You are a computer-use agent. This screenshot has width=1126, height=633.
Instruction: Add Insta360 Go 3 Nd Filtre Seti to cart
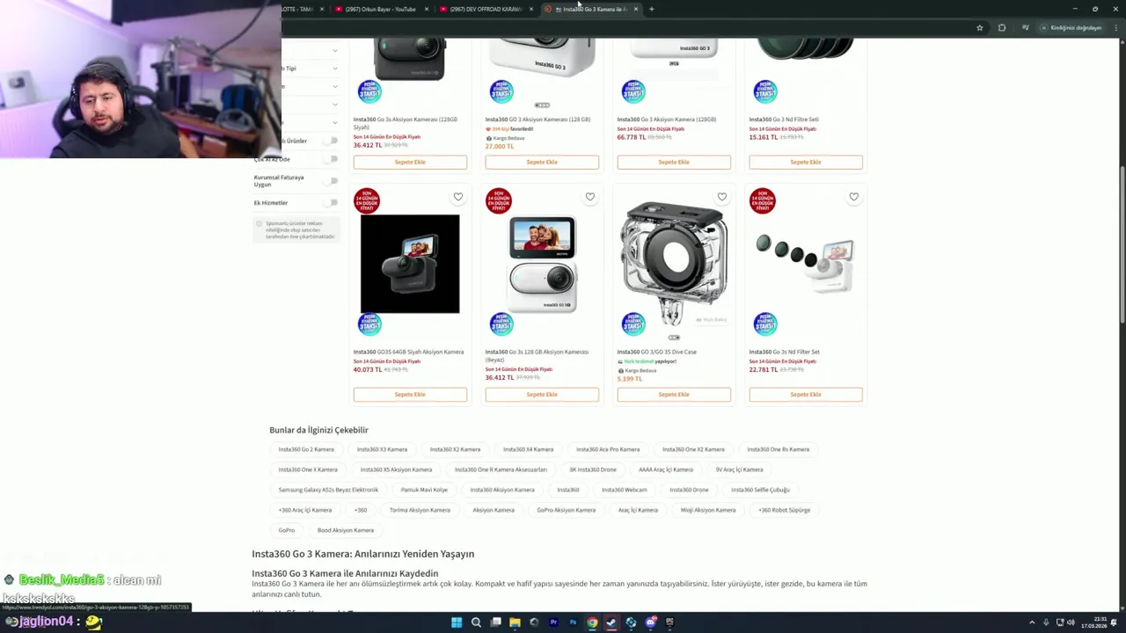click(806, 162)
